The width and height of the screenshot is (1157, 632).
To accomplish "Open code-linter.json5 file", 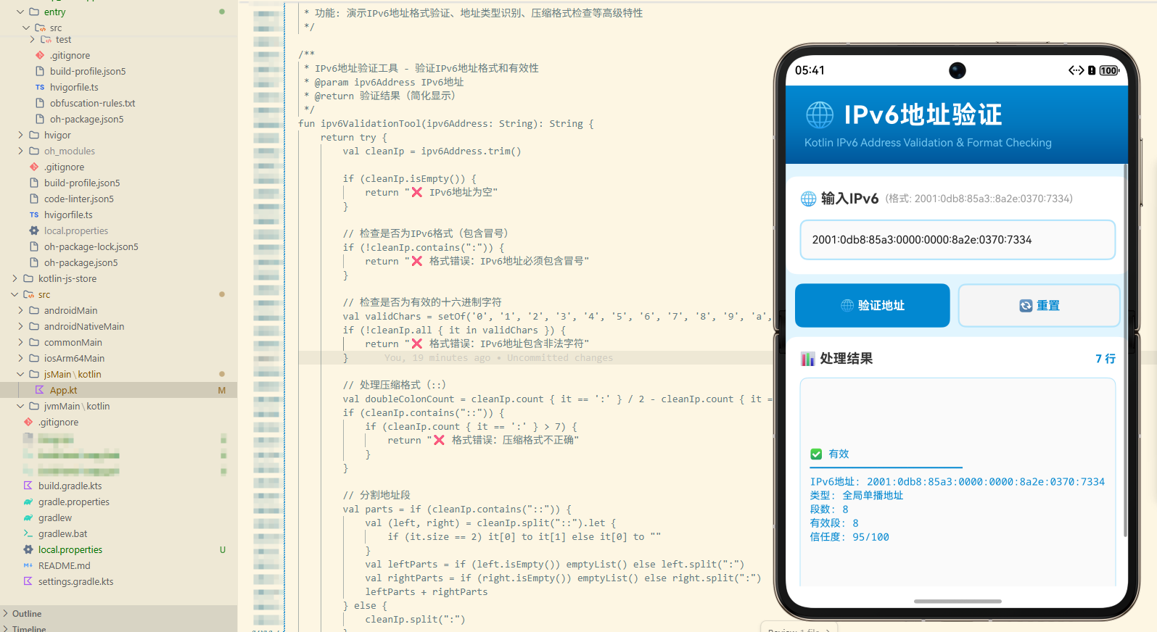I will point(78,199).
